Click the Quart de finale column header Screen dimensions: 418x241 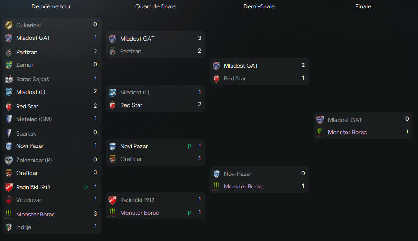coord(155,6)
